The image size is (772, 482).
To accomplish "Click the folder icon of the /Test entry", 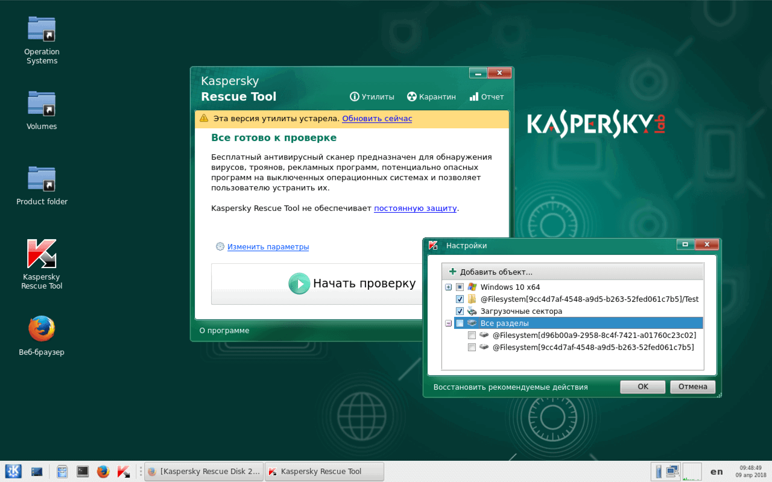I will 472,299.
